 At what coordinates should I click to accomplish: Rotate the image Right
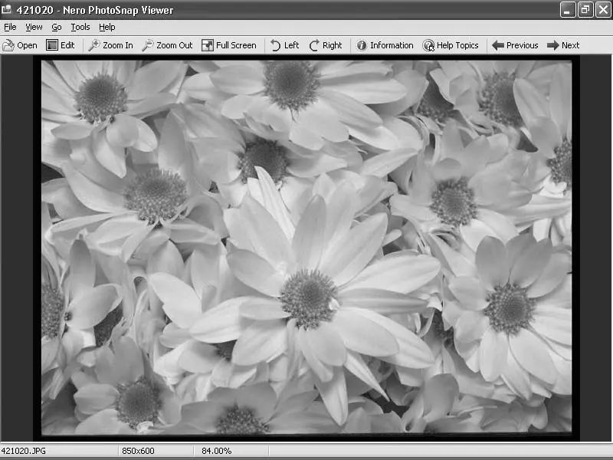(x=325, y=45)
